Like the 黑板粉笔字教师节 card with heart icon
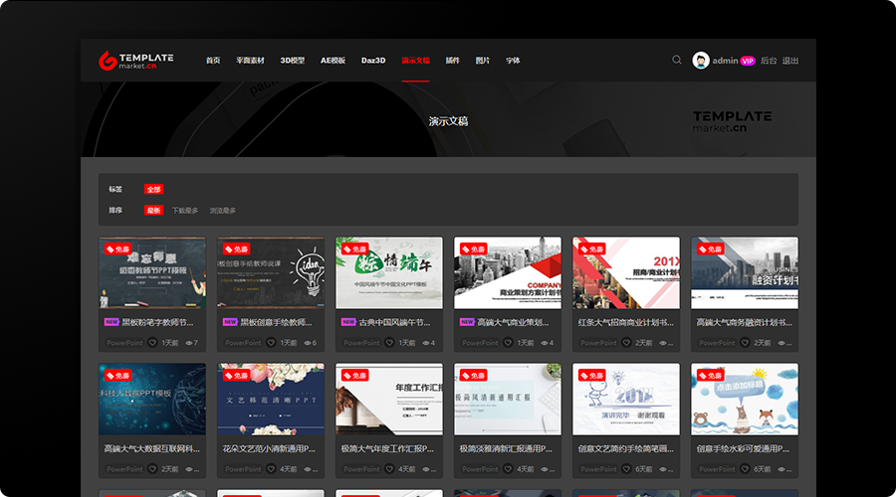Screen dimensions: 896x497 [x=152, y=343]
